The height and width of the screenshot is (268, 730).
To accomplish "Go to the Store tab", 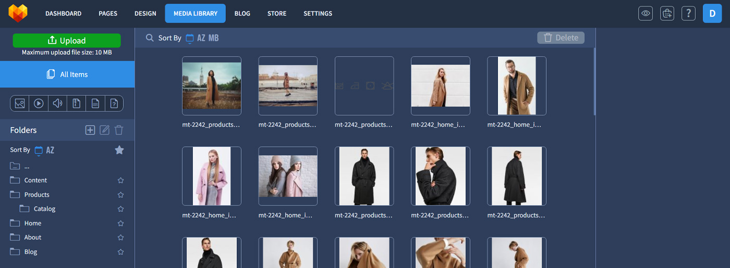I will click(277, 14).
